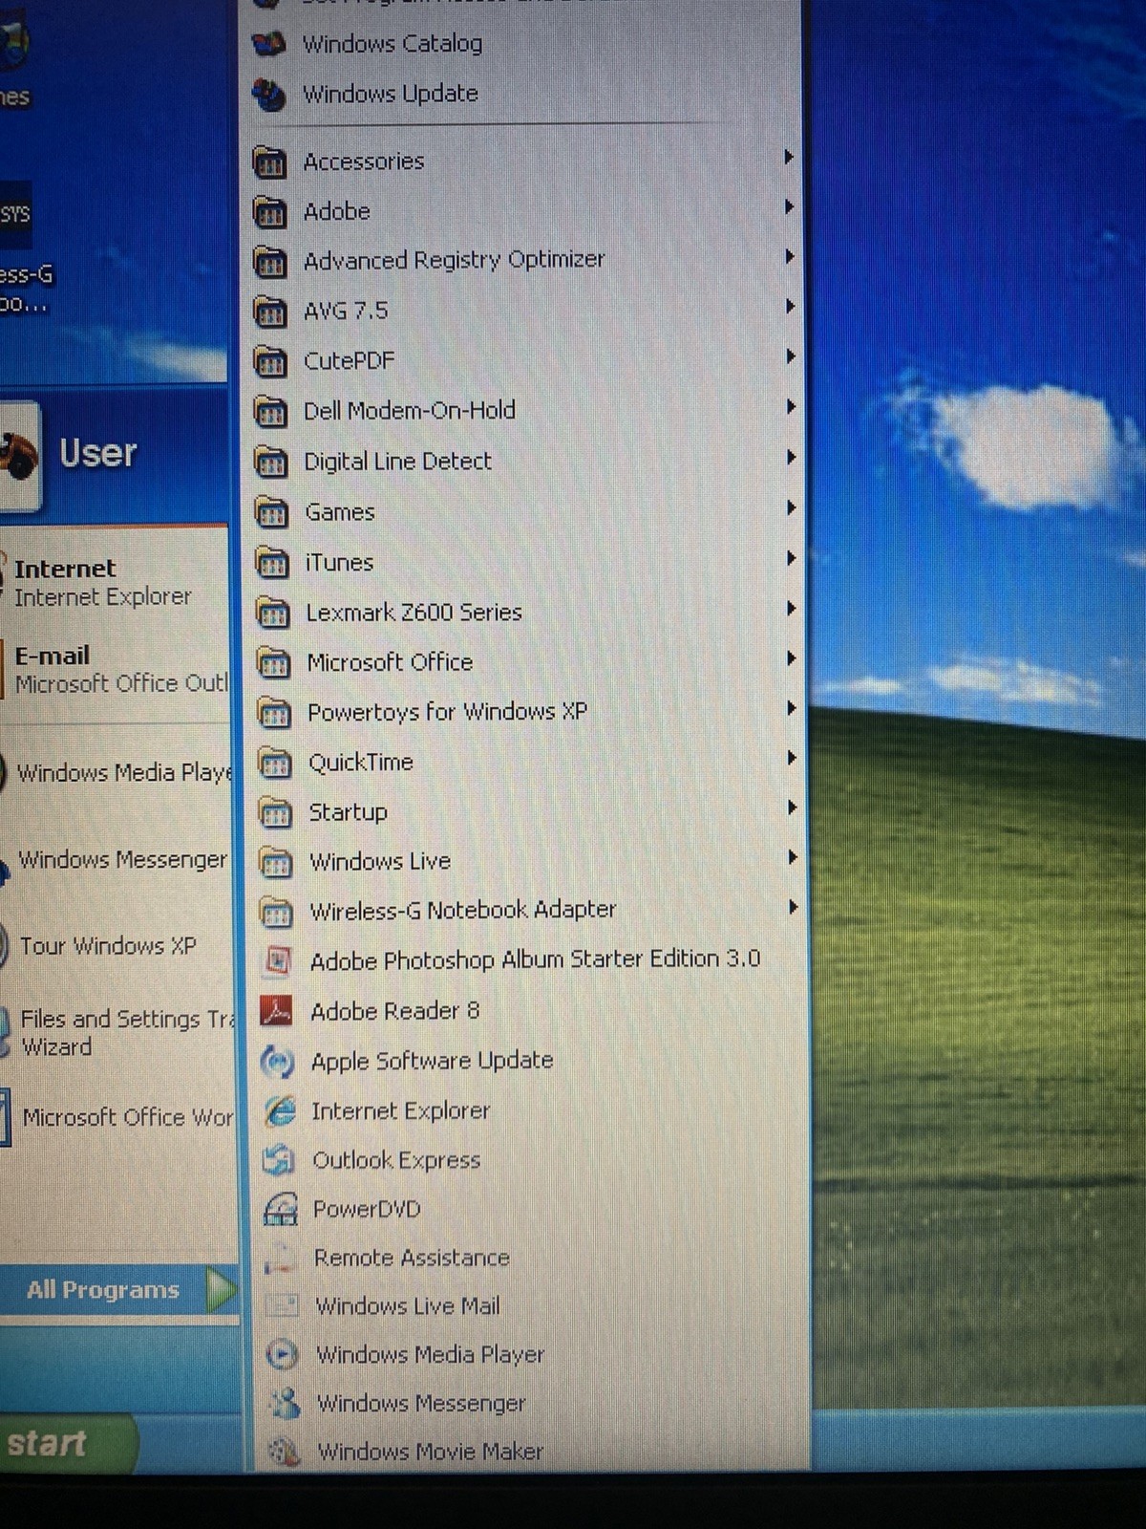Viewport: 1146px width, 1529px height.
Task: Click the Remote Assistance icon
Action: point(281,1258)
